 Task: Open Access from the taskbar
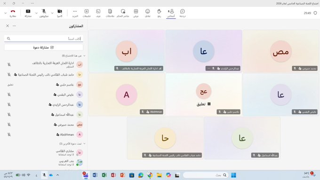coord(113,175)
